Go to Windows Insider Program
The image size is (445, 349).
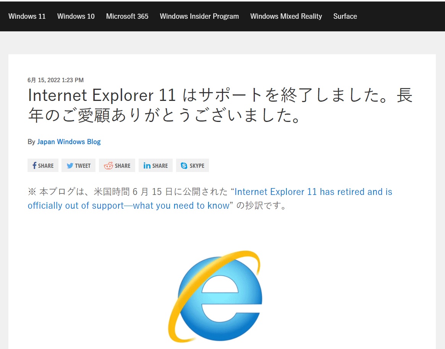199,16
